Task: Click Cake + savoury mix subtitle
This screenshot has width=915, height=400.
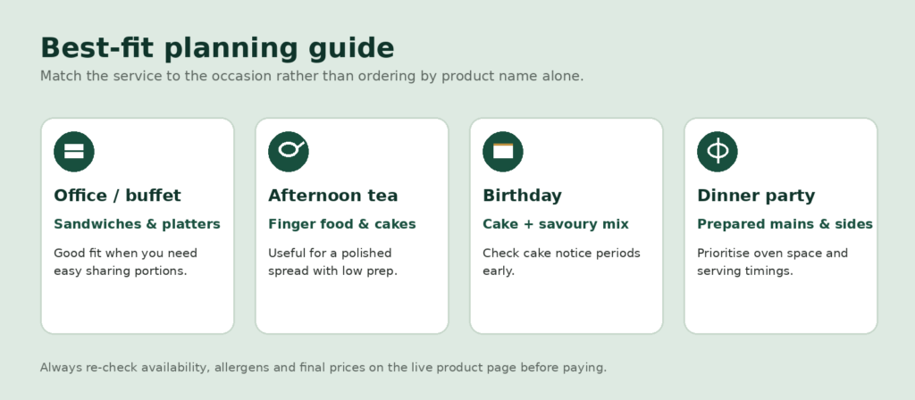Action: tap(556, 224)
